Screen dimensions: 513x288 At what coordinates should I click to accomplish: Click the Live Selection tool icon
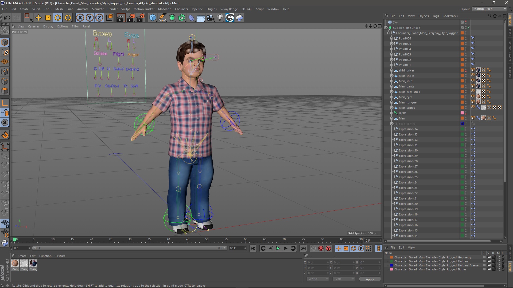(28, 18)
